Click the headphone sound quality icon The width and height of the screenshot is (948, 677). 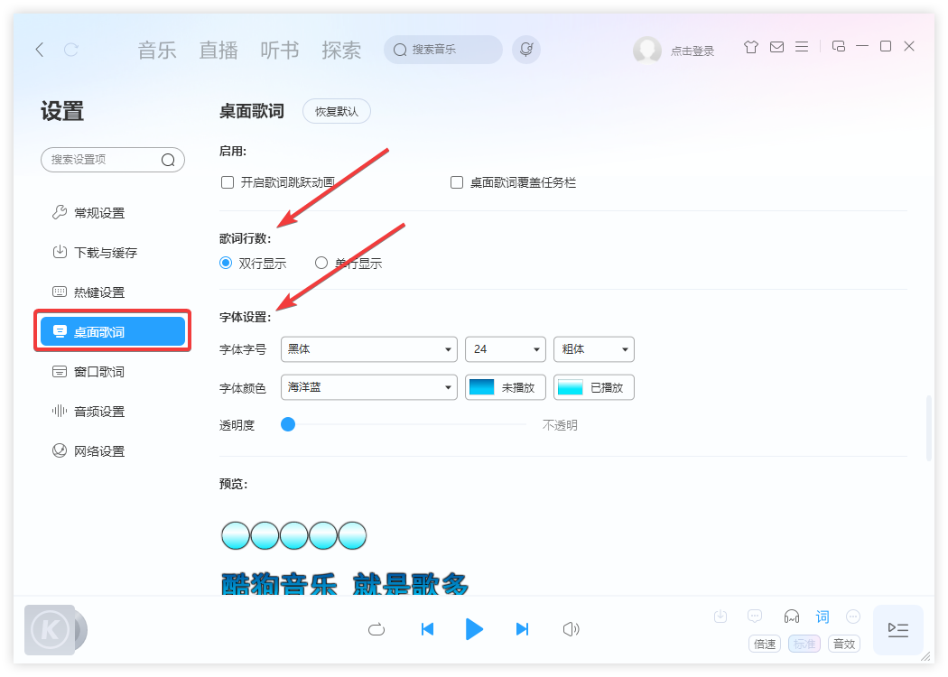pos(792,617)
